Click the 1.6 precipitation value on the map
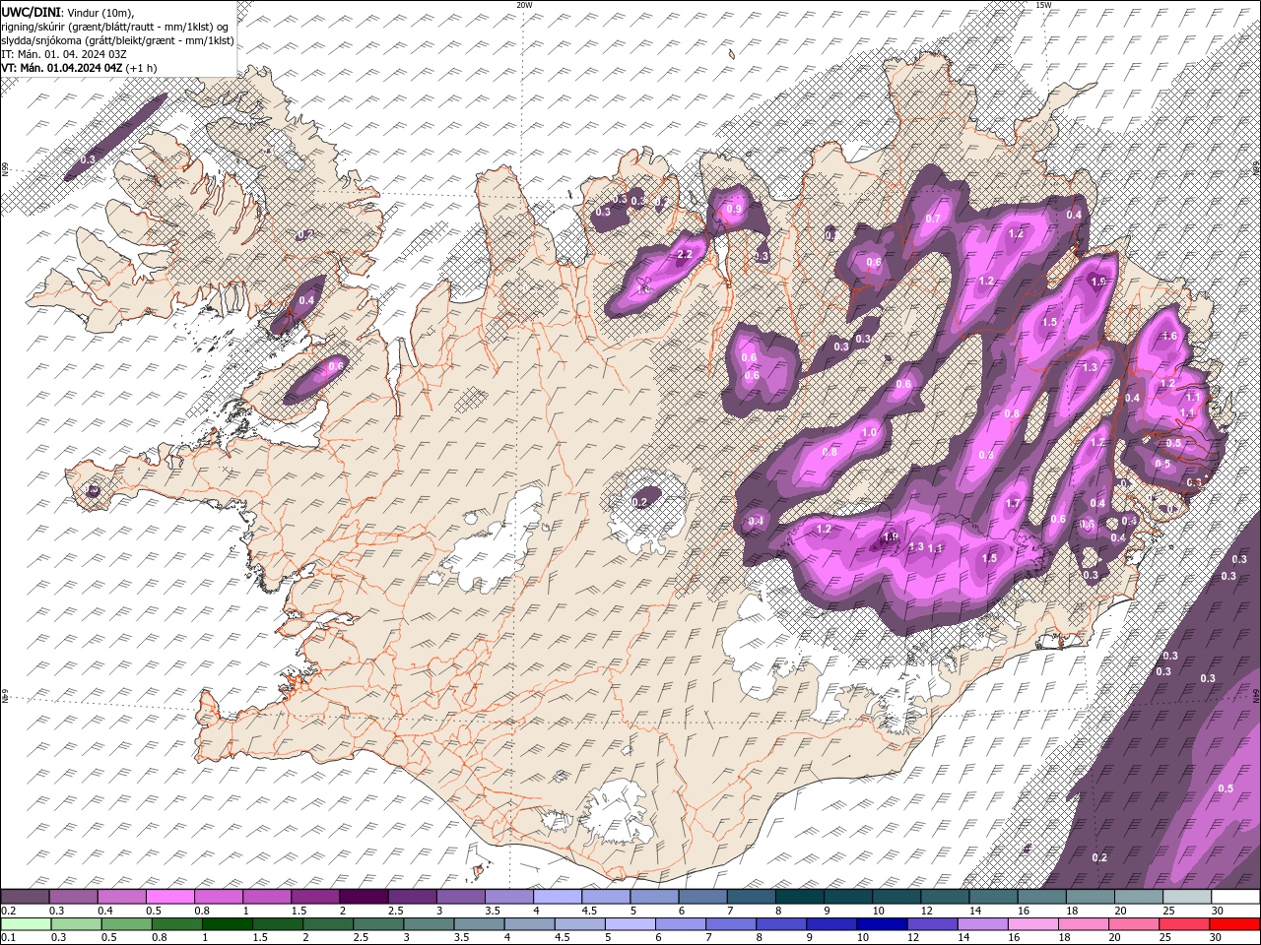The height and width of the screenshot is (945, 1261). (x=1169, y=336)
